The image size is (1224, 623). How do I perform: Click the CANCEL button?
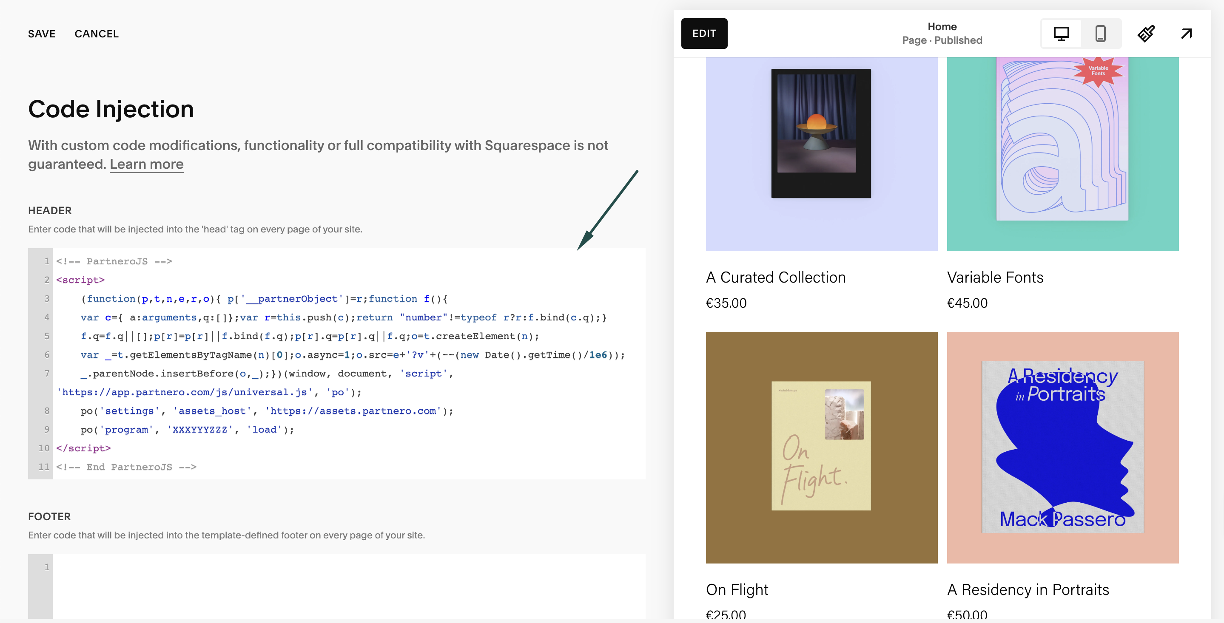[97, 34]
